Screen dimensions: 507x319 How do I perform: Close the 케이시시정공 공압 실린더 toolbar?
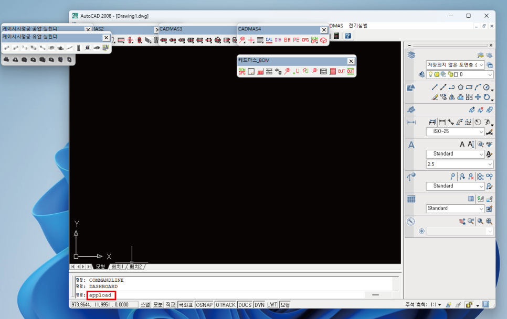pyautogui.click(x=88, y=29)
